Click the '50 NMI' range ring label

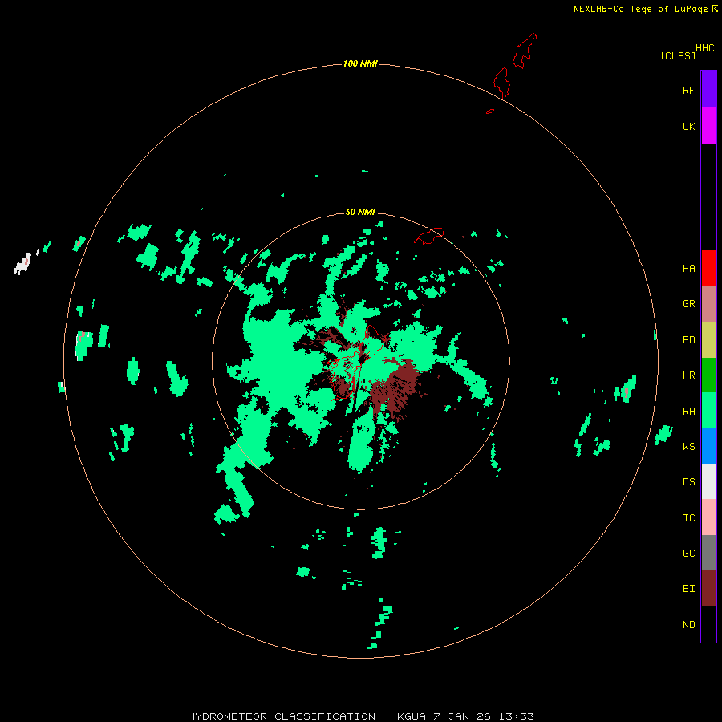point(360,212)
